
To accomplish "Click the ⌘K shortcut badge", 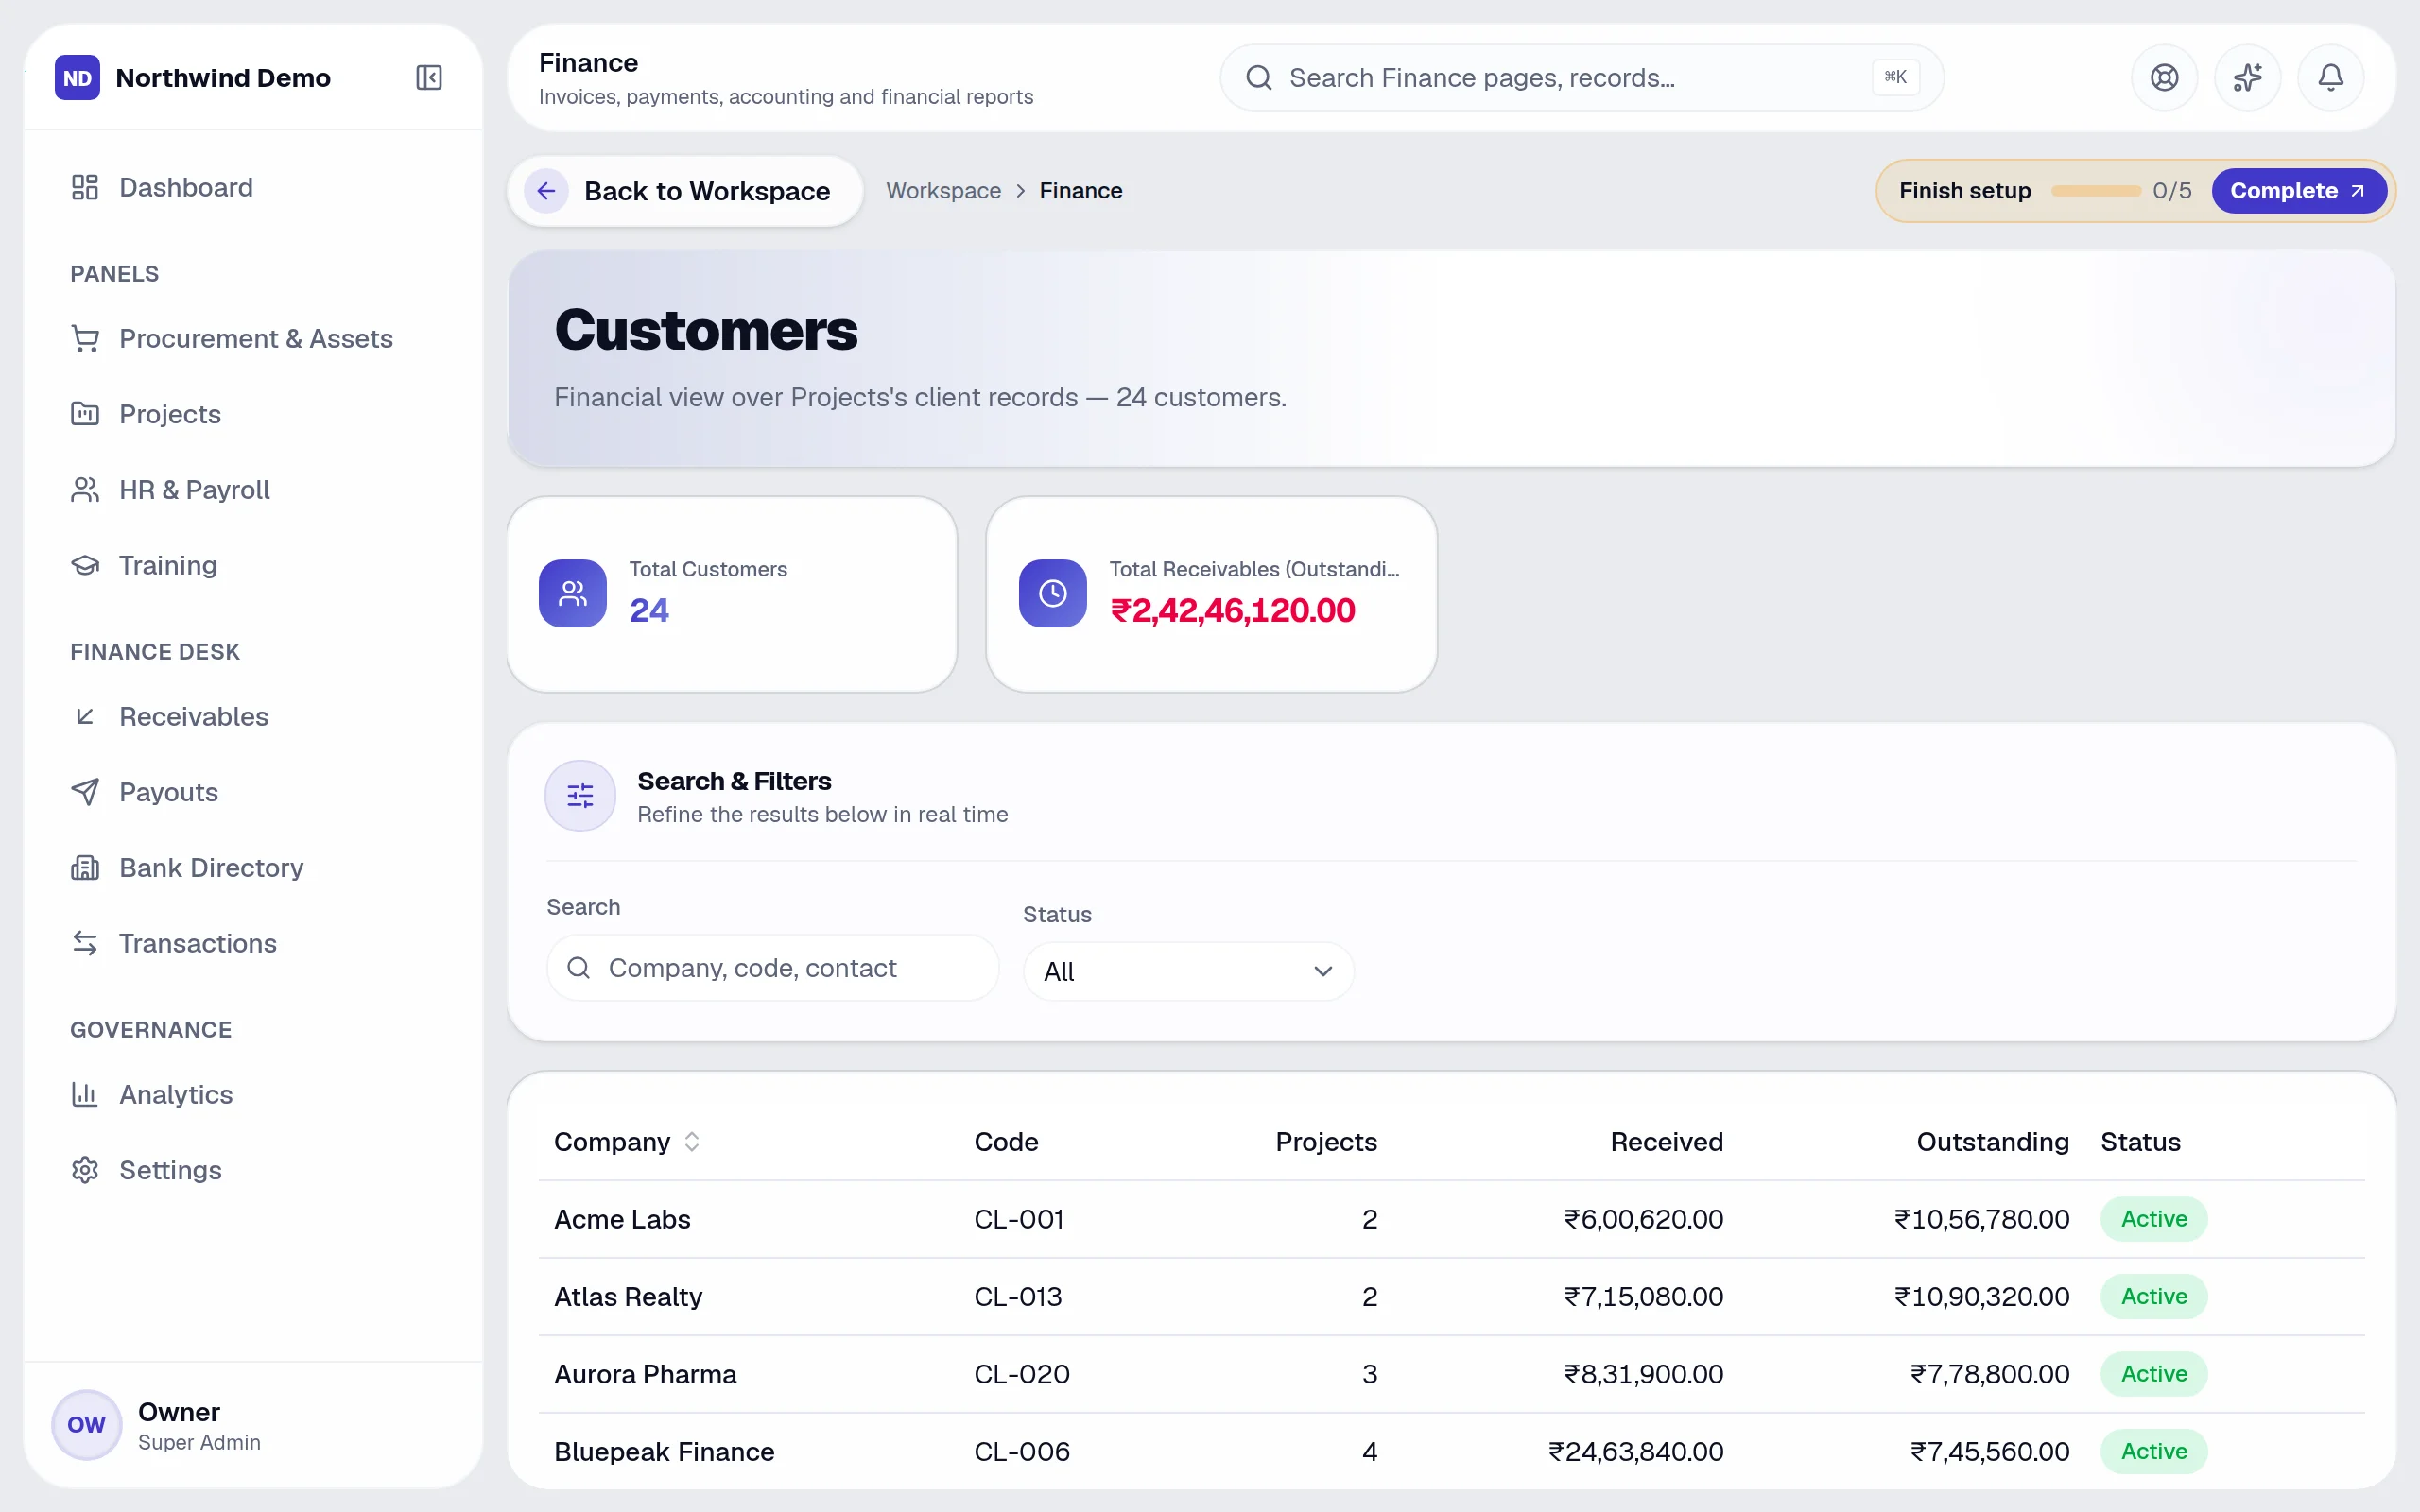I will [1895, 77].
